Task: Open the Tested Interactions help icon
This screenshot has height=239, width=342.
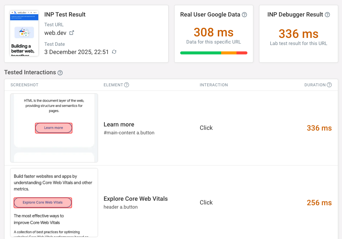Action: point(60,72)
